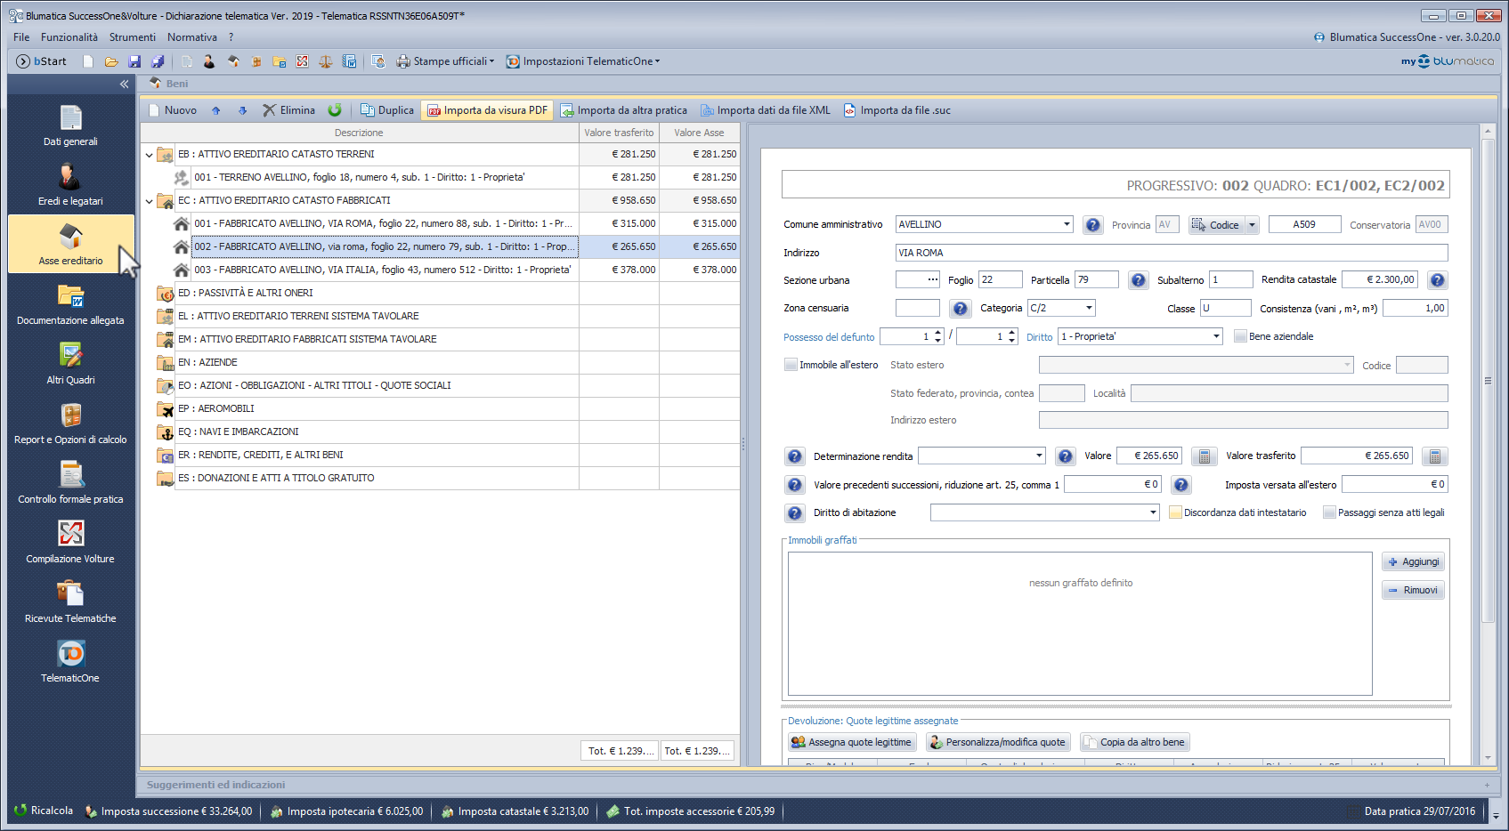This screenshot has width=1509, height=831.
Task: Open Compilazione Volture in sidebar
Action: pos(70,543)
